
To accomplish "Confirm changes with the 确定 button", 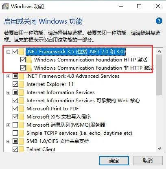I will (114, 160).
